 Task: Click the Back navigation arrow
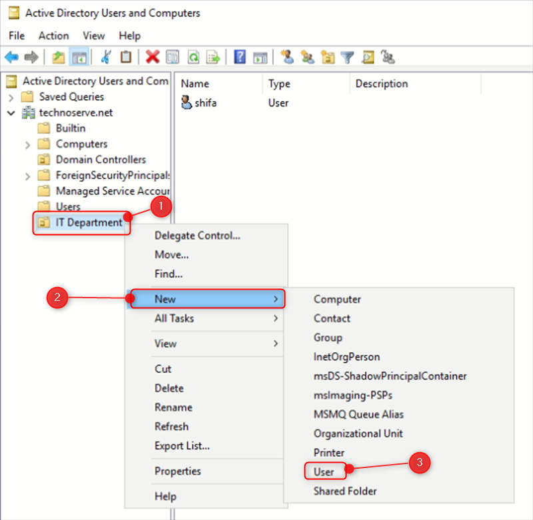click(x=12, y=57)
